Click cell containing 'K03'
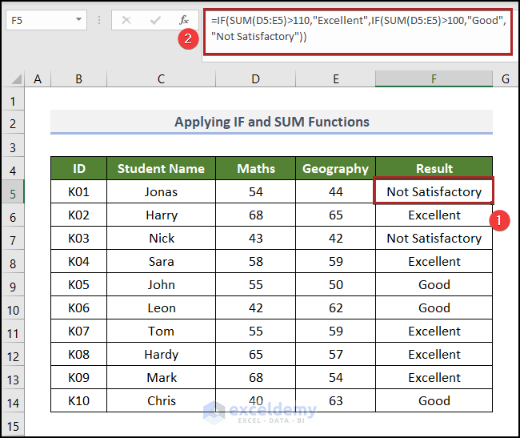520x438 pixels. 78,239
